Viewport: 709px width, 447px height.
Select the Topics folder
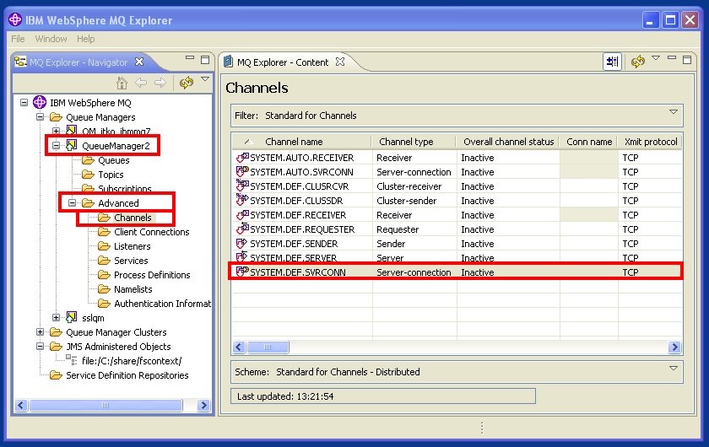click(111, 175)
